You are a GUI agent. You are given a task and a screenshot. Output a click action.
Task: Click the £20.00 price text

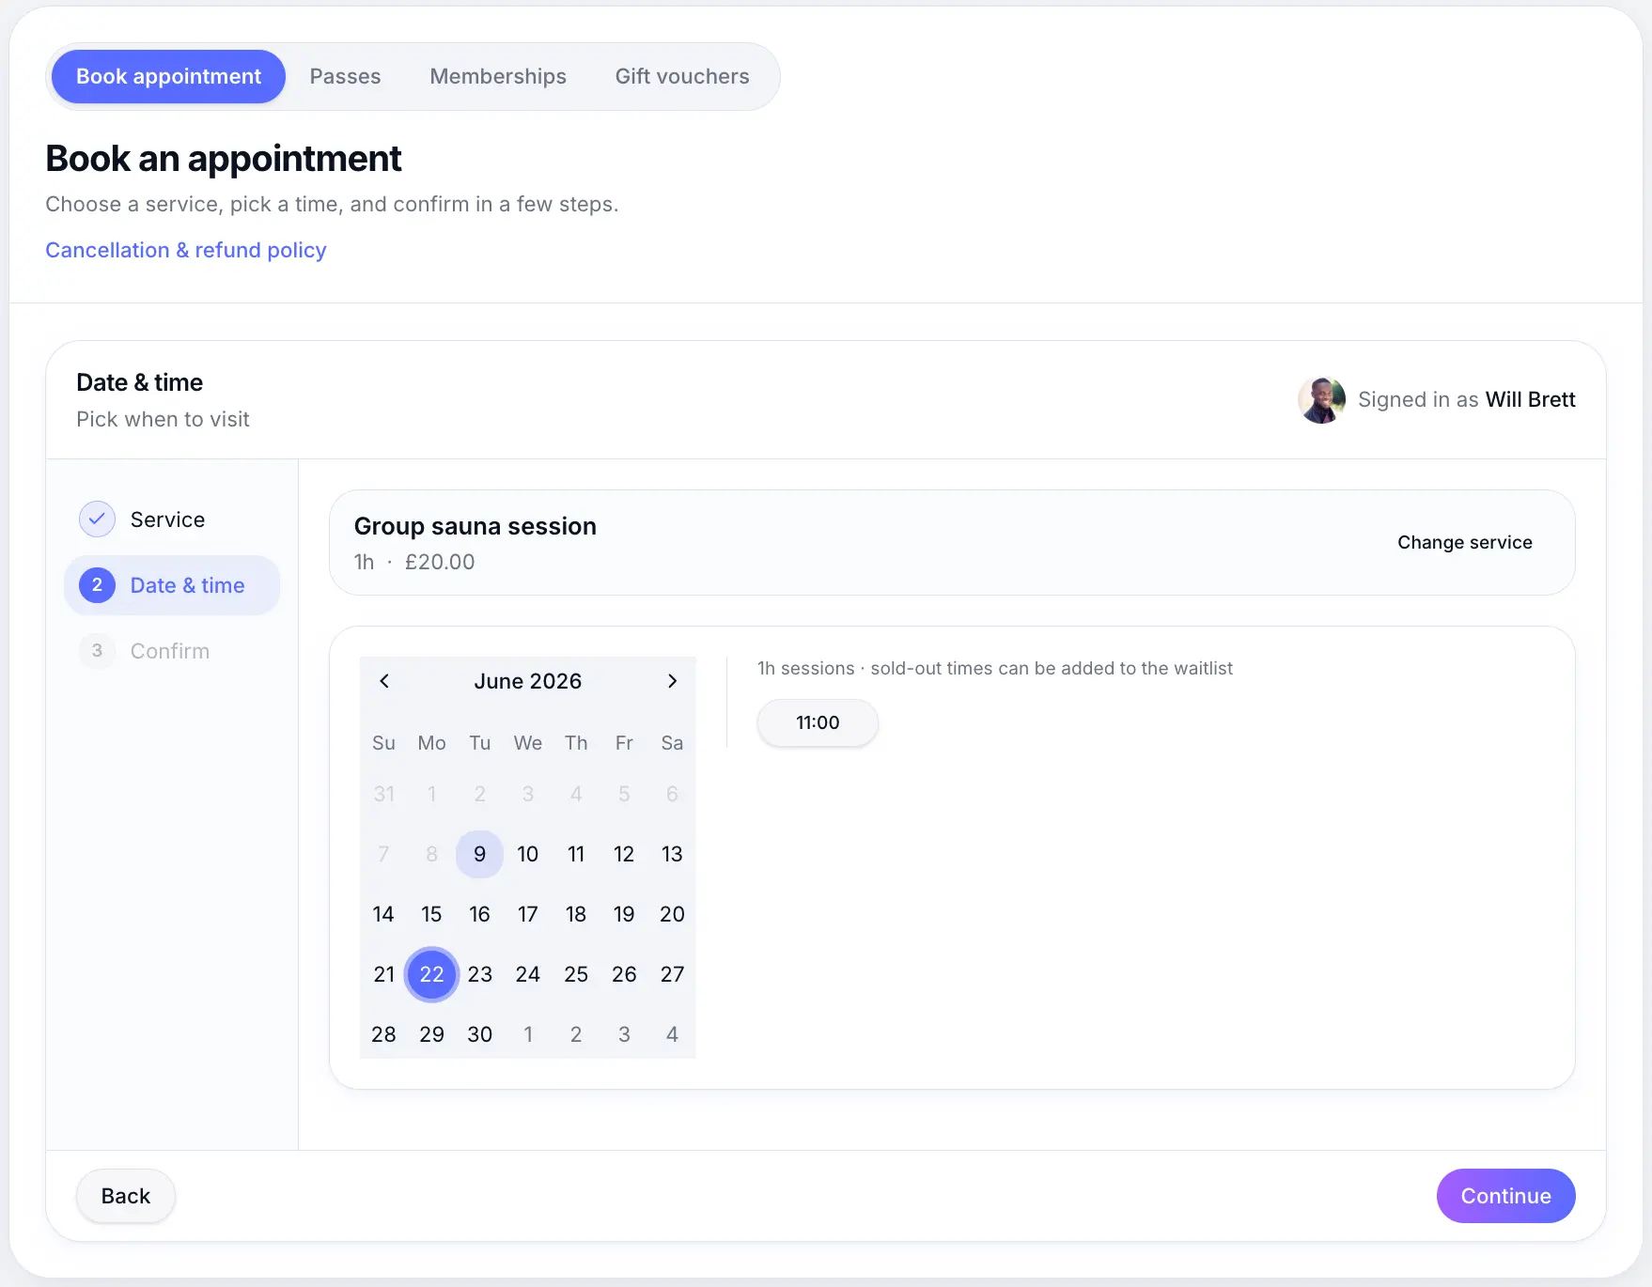[x=440, y=562]
